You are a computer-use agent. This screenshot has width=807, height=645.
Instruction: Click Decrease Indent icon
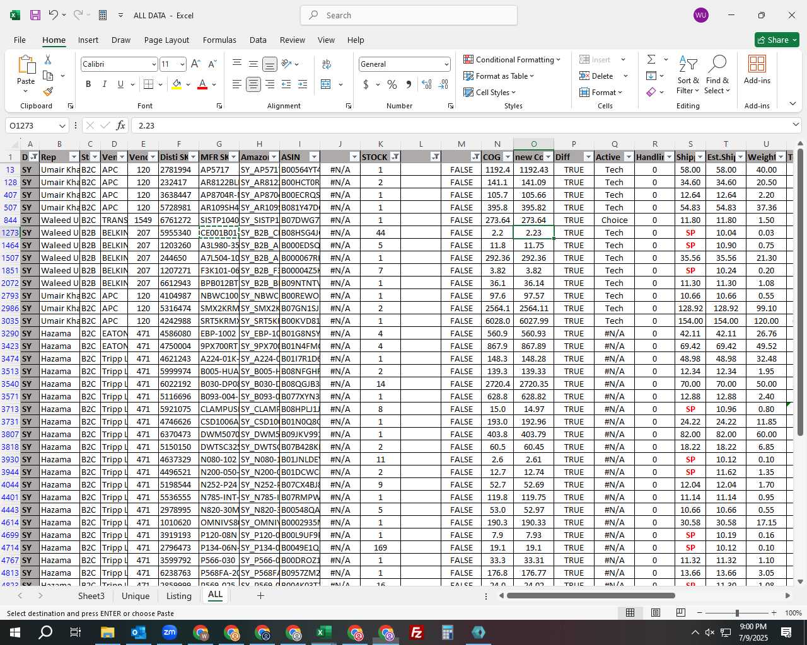click(286, 84)
